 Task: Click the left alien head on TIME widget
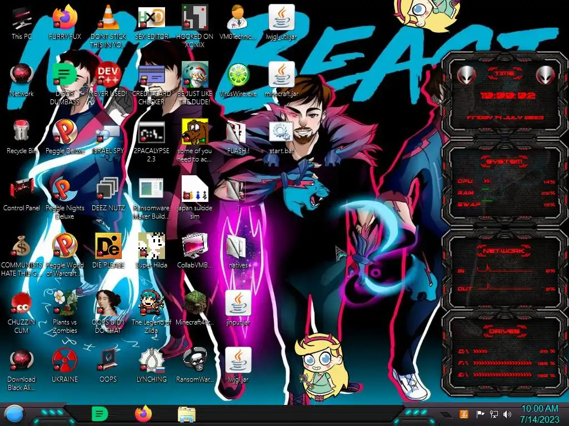466,75
